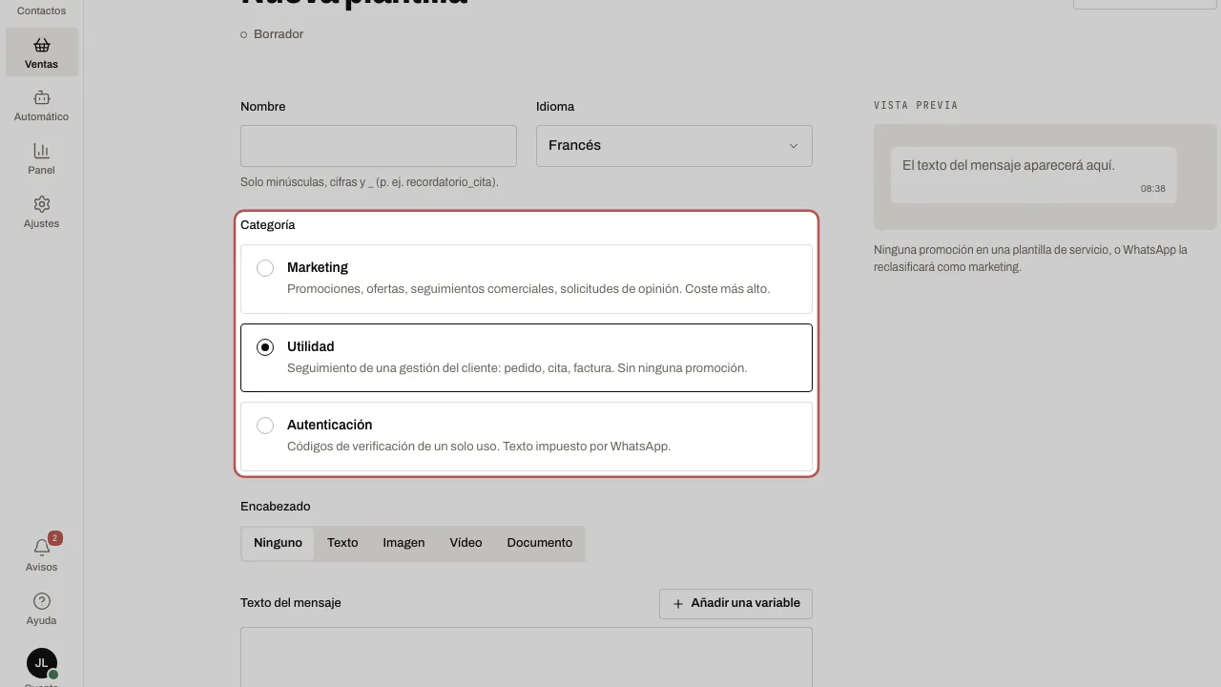Image resolution: width=1221 pixels, height=687 pixels.
Task: Choose Vídeo header option
Action: [x=466, y=543]
